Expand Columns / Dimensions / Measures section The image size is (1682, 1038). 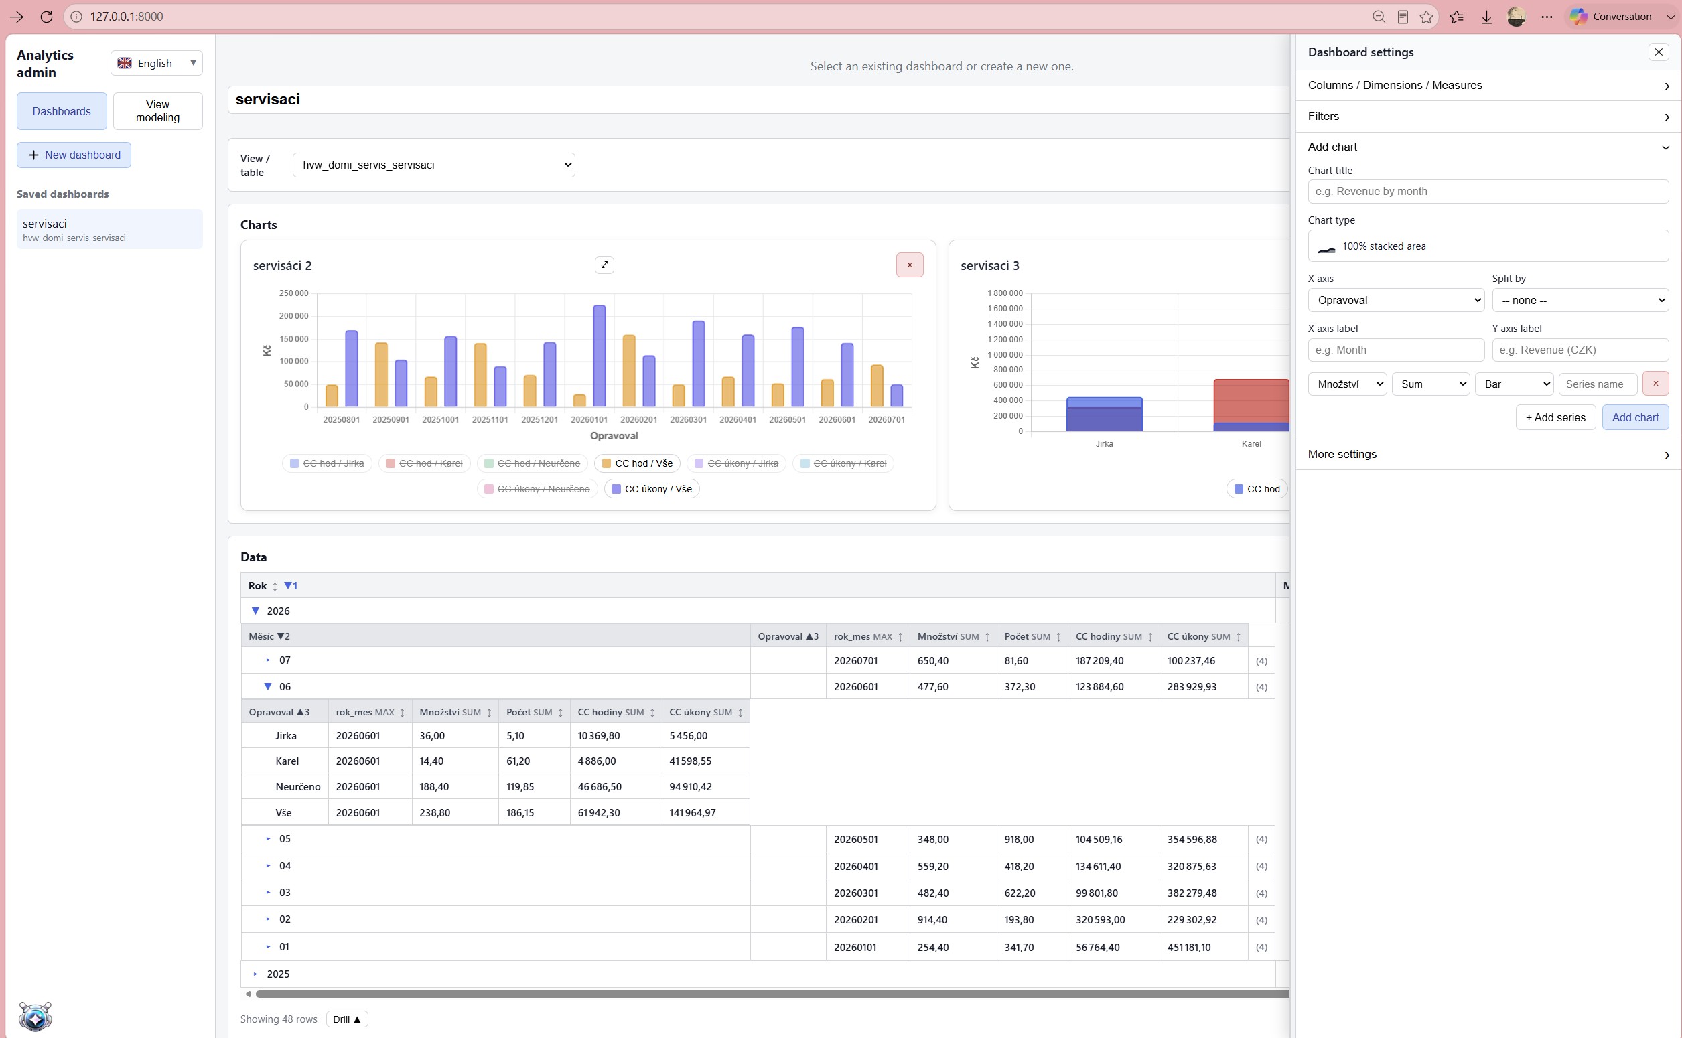click(1488, 85)
